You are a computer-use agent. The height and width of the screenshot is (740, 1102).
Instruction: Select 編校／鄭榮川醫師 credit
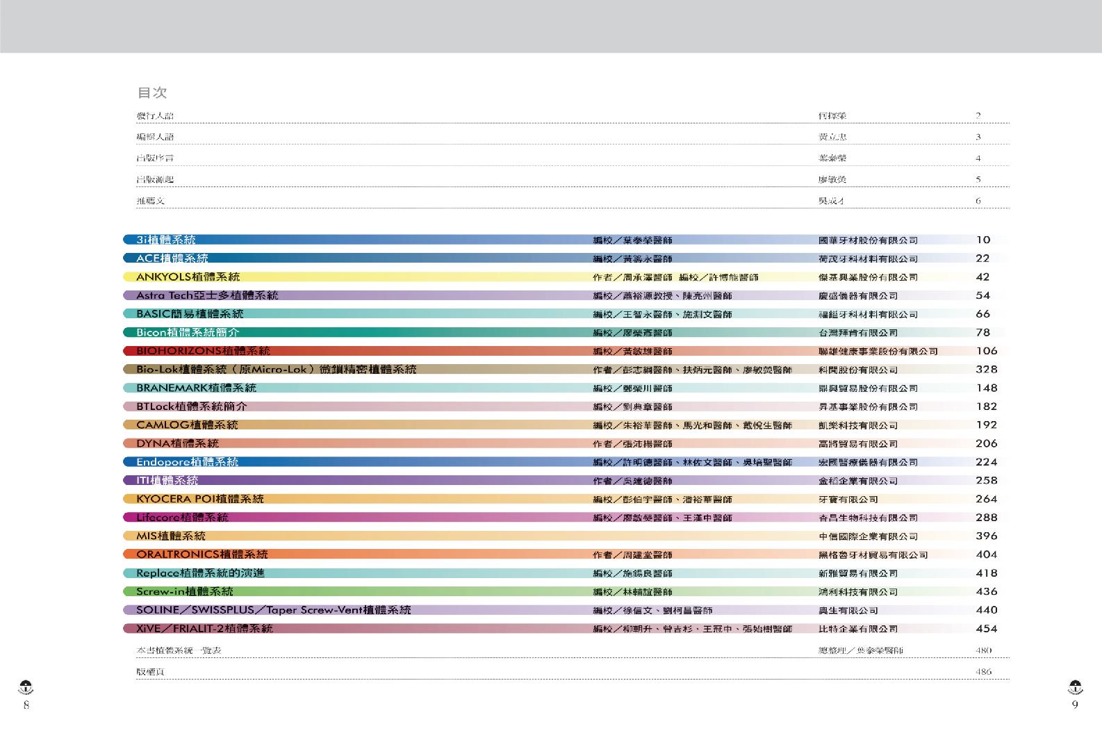click(x=632, y=388)
